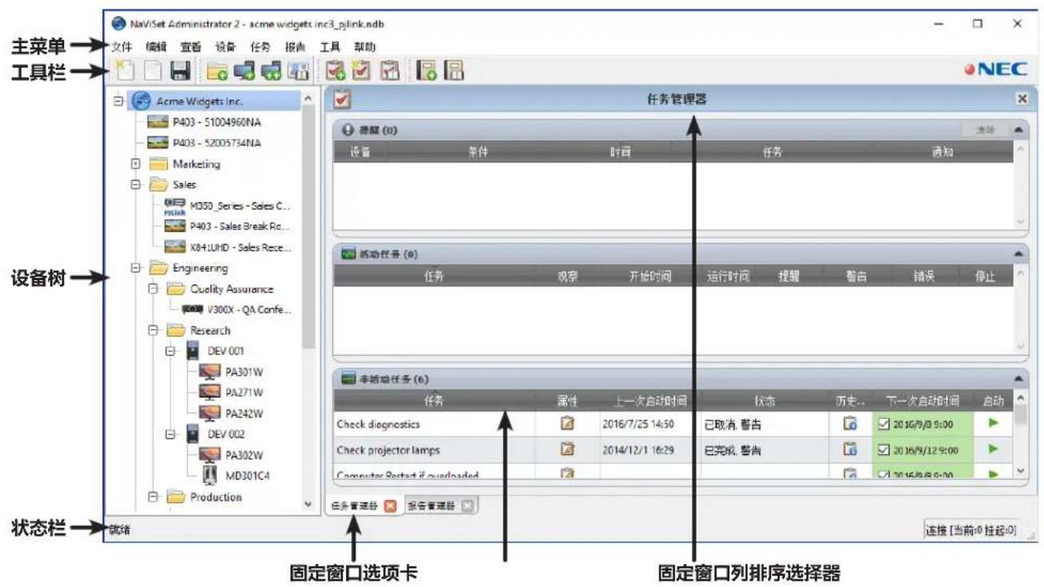Collapse the Research folder

click(x=153, y=330)
